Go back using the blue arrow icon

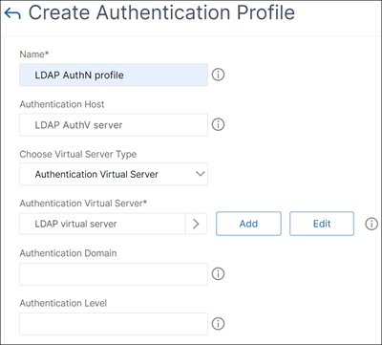(x=12, y=13)
